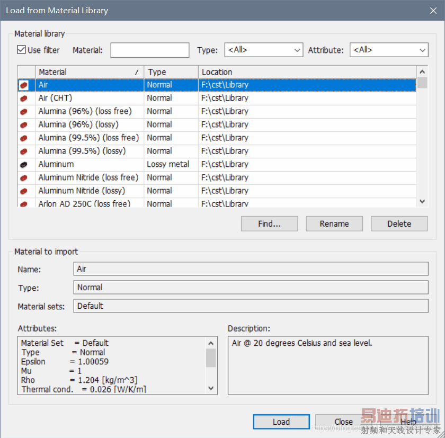This screenshot has width=445, height=438.
Task: Select Aluminum Nitride (lossy) row
Action: tap(217, 191)
